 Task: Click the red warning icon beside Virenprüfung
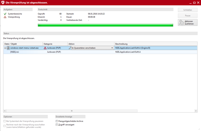(5, 17)
